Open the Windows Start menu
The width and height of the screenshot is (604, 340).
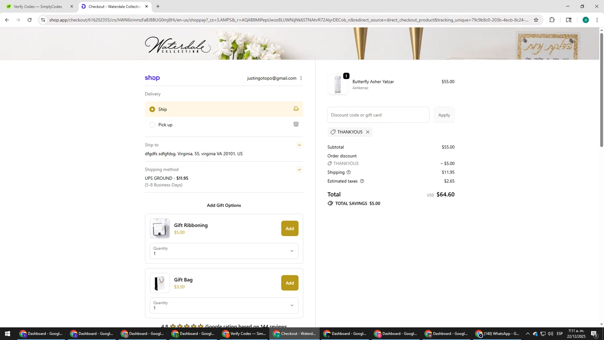pos(7,334)
